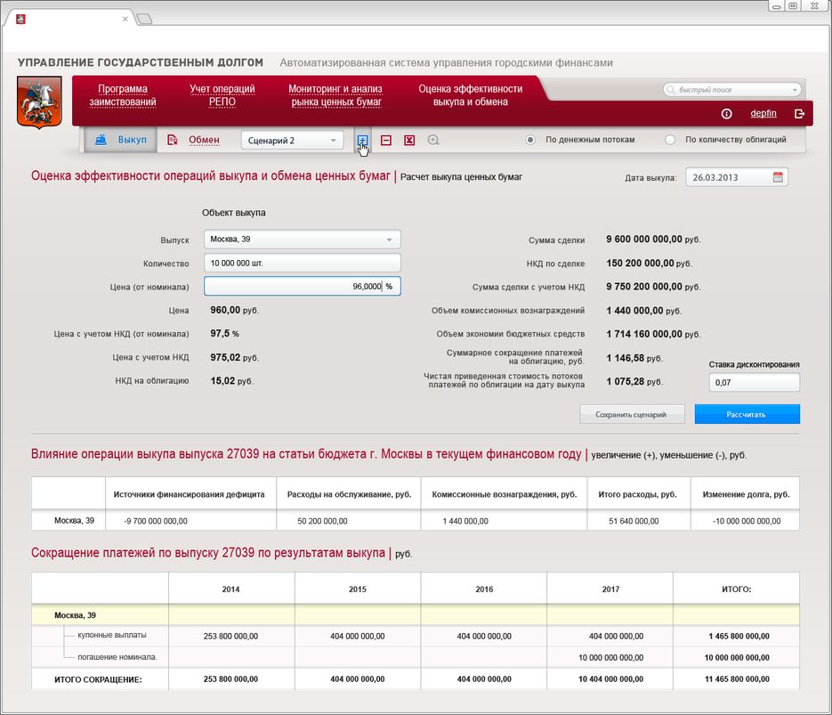Expand the quick search dropdown arrow

pyautogui.click(x=795, y=90)
